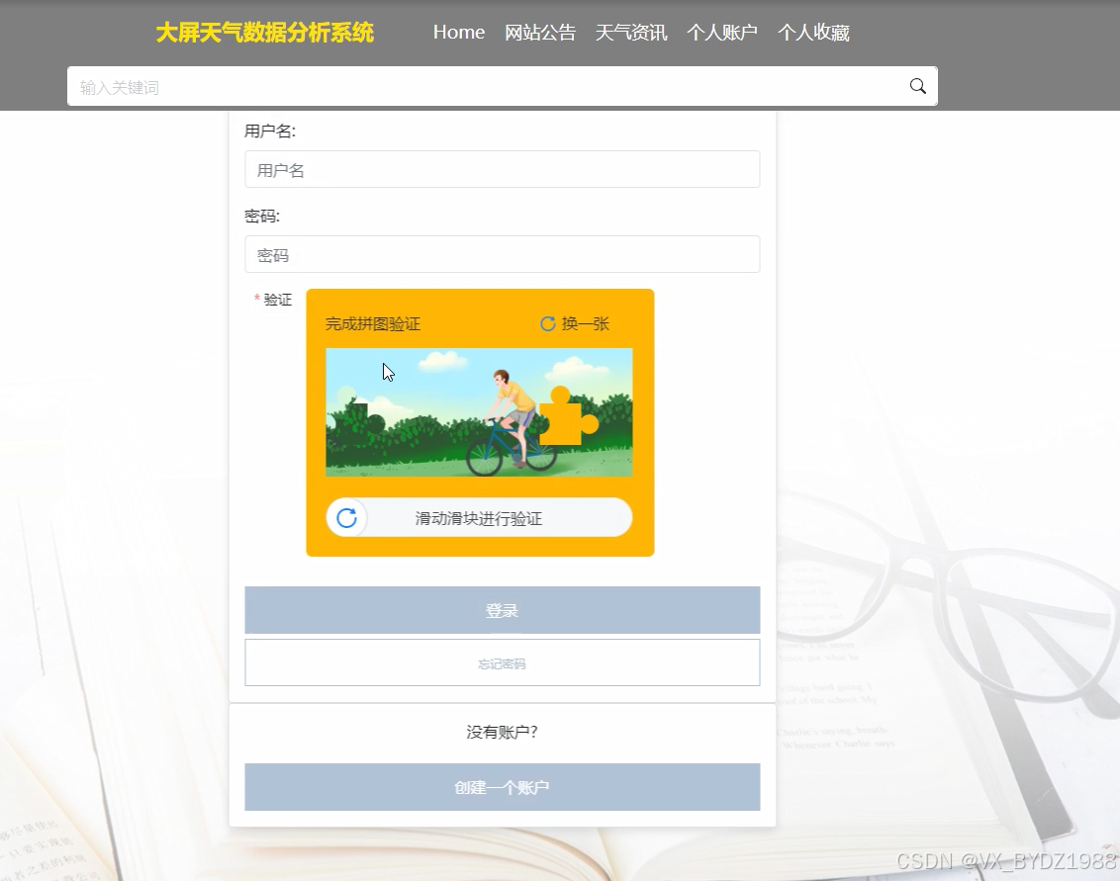Focus the 输入关键词 search box
This screenshot has width=1120, height=881.
[503, 86]
